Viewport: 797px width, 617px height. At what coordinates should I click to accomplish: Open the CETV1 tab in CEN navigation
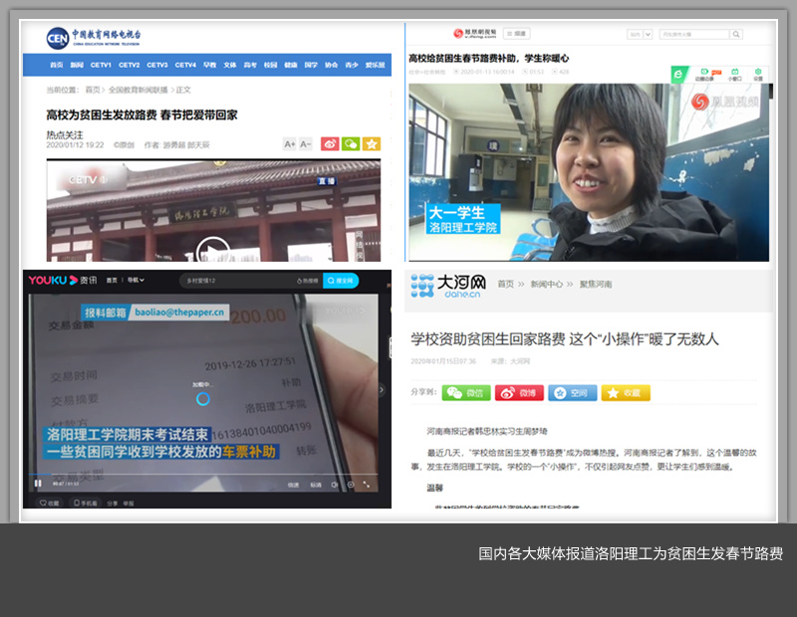coord(102,65)
